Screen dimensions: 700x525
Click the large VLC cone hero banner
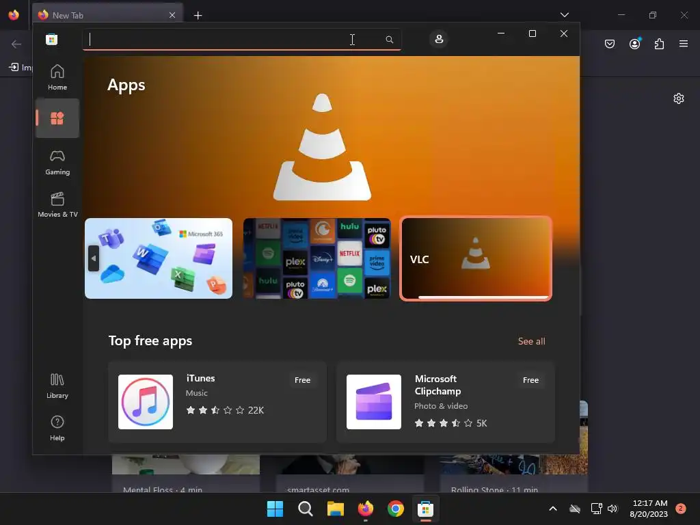click(x=323, y=146)
